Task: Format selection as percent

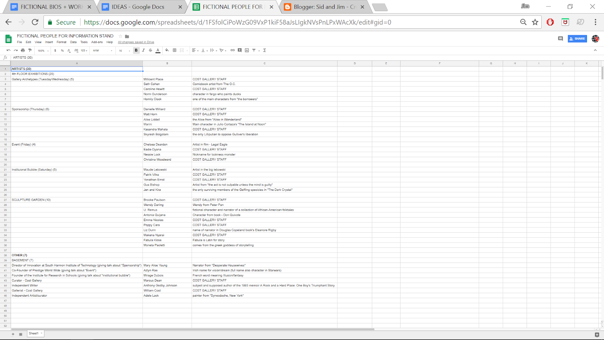Action: coord(62,50)
